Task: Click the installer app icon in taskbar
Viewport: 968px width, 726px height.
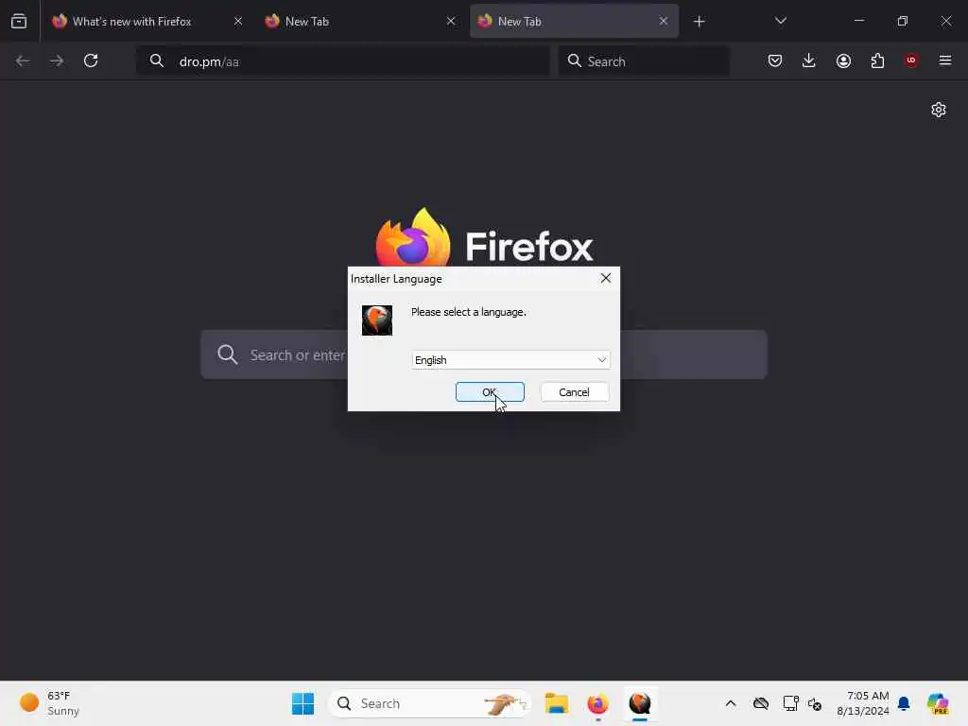Action: tap(640, 703)
